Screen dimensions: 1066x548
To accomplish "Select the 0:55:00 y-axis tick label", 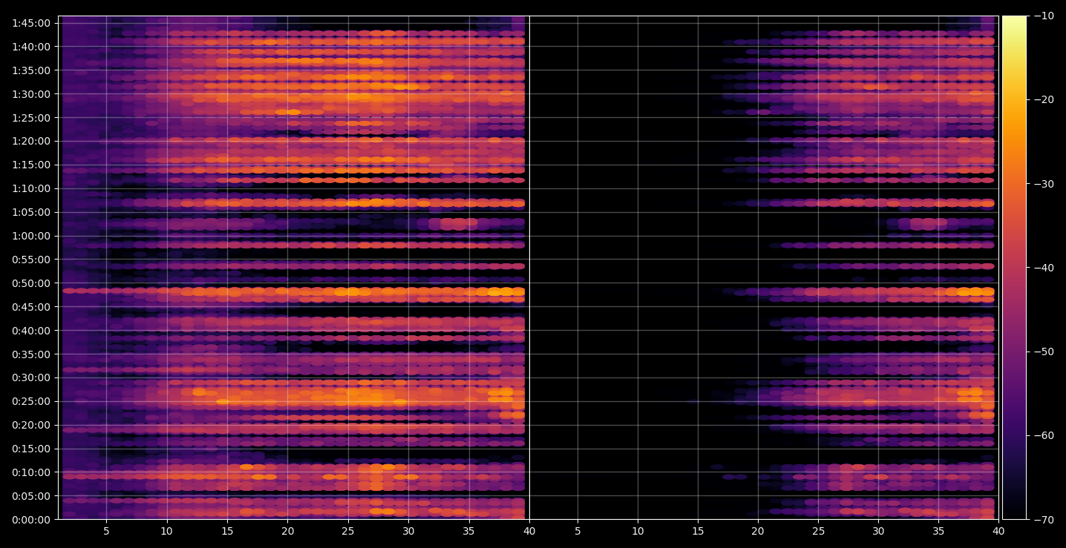I will 31,260.
